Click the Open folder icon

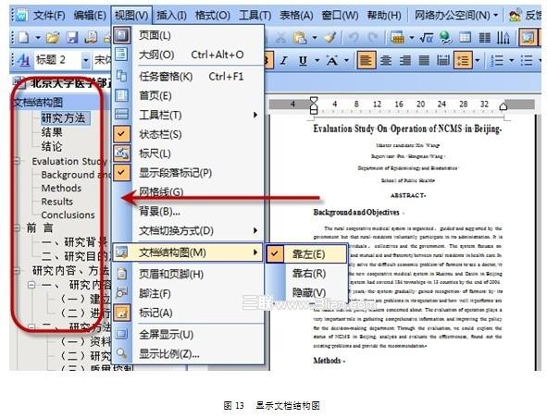point(53,38)
